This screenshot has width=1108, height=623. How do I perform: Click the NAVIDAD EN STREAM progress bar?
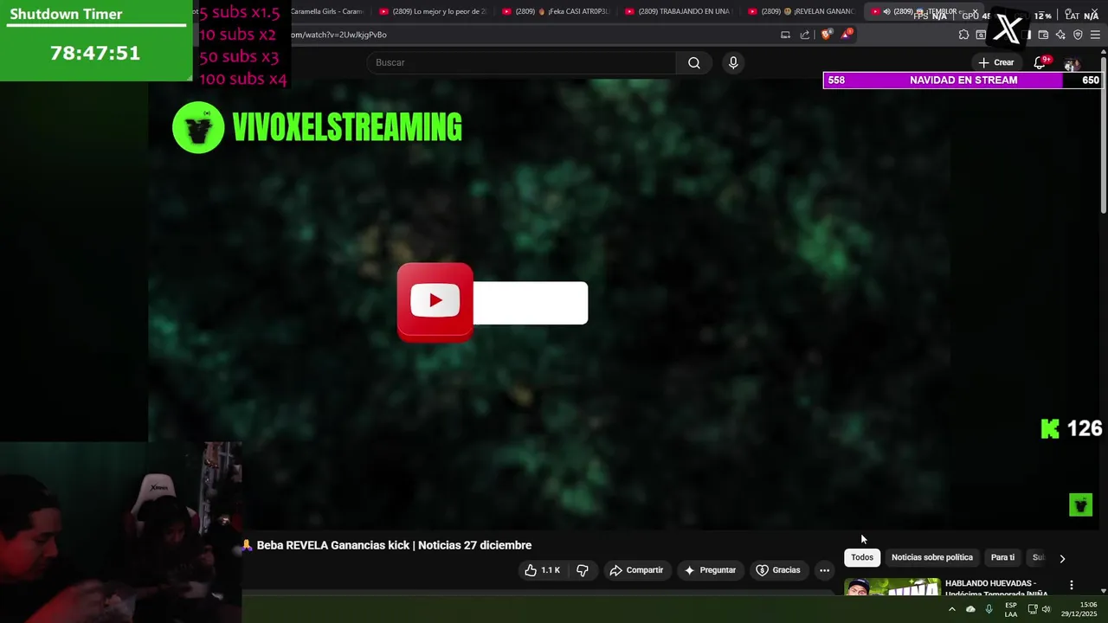(x=963, y=80)
